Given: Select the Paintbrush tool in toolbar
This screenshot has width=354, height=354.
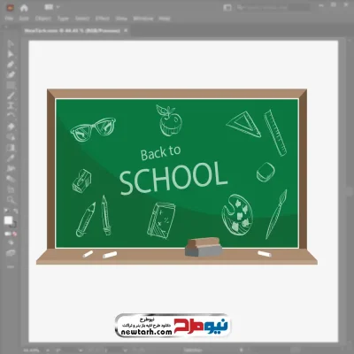Looking at the screenshot, I should click(11, 96).
